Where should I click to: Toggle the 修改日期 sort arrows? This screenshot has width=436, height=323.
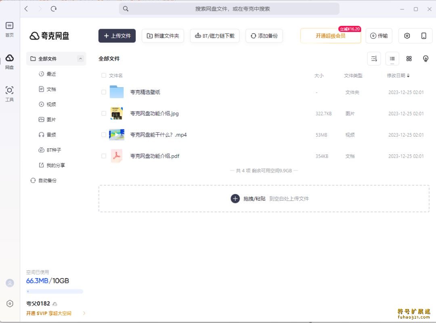point(408,76)
